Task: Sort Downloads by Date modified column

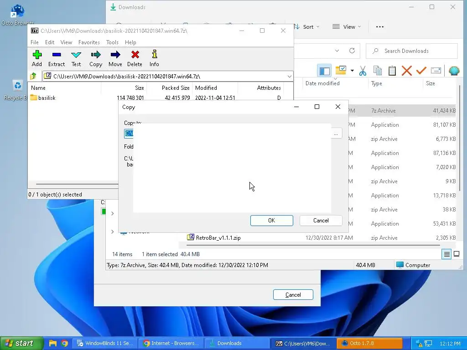Action: 322,83
